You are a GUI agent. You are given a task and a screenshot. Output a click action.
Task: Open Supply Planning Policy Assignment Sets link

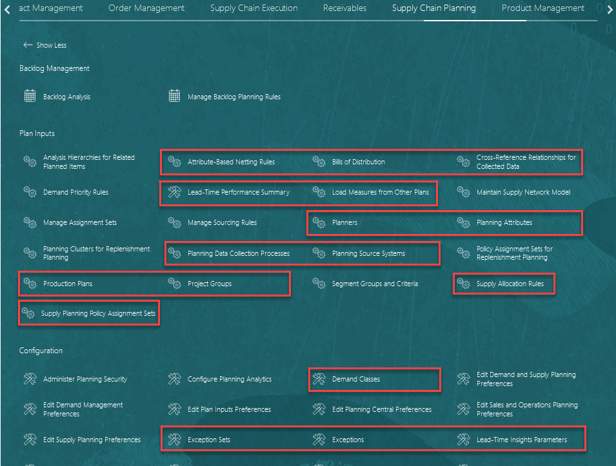coord(98,313)
